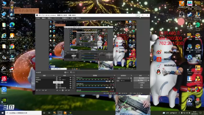Adjust 视频采集设备 volume slider
Screen dimensions: 204x115
92,87
